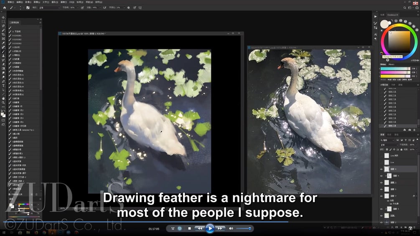Click the Home icon in options bar
This screenshot has height=236, width=420.
tap(5, 8)
